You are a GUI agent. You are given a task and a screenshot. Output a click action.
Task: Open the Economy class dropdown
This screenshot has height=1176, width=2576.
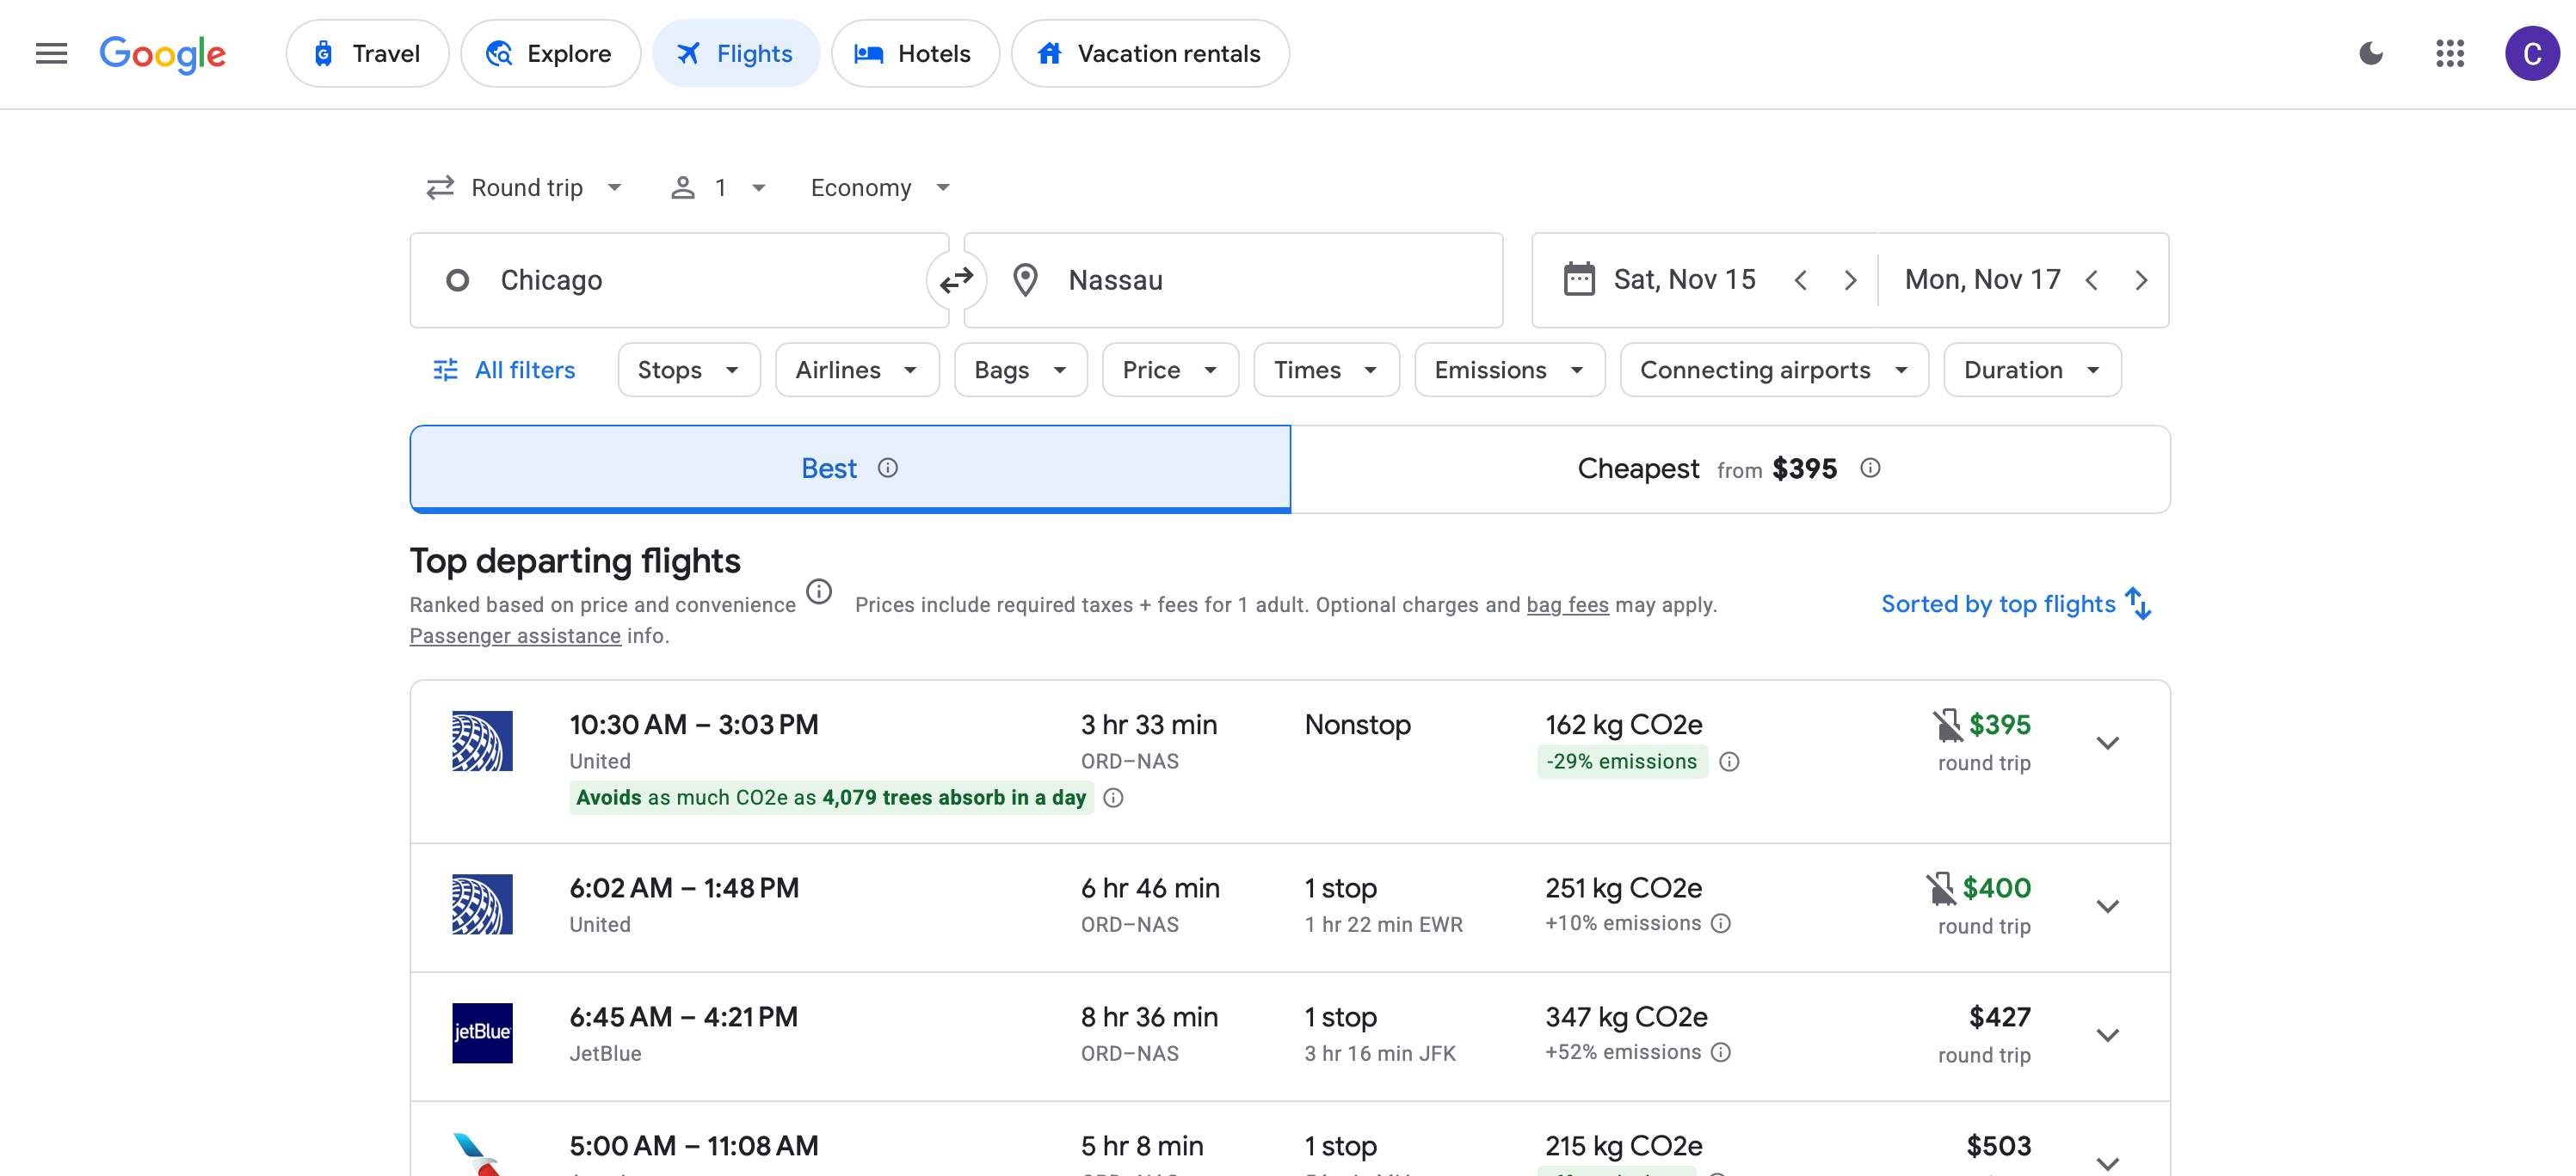pyautogui.click(x=880, y=189)
